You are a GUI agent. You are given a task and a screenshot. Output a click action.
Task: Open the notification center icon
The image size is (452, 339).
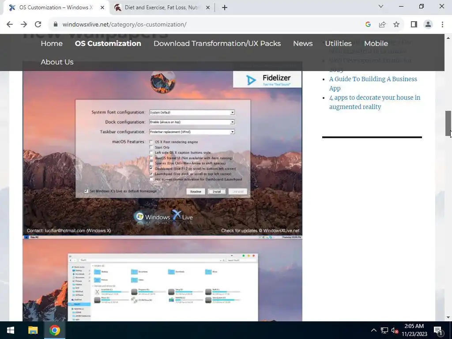[438, 330]
